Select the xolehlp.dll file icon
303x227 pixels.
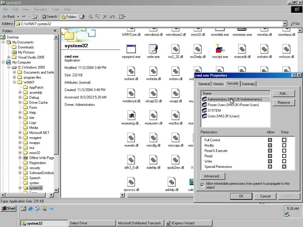coord(153,160)
